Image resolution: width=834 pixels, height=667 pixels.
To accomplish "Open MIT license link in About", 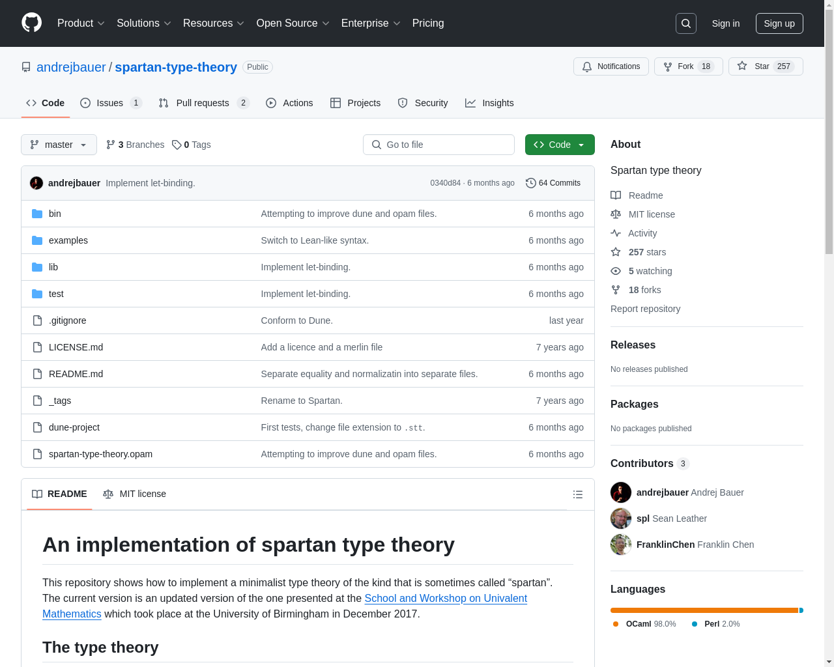I will (643, 214).
